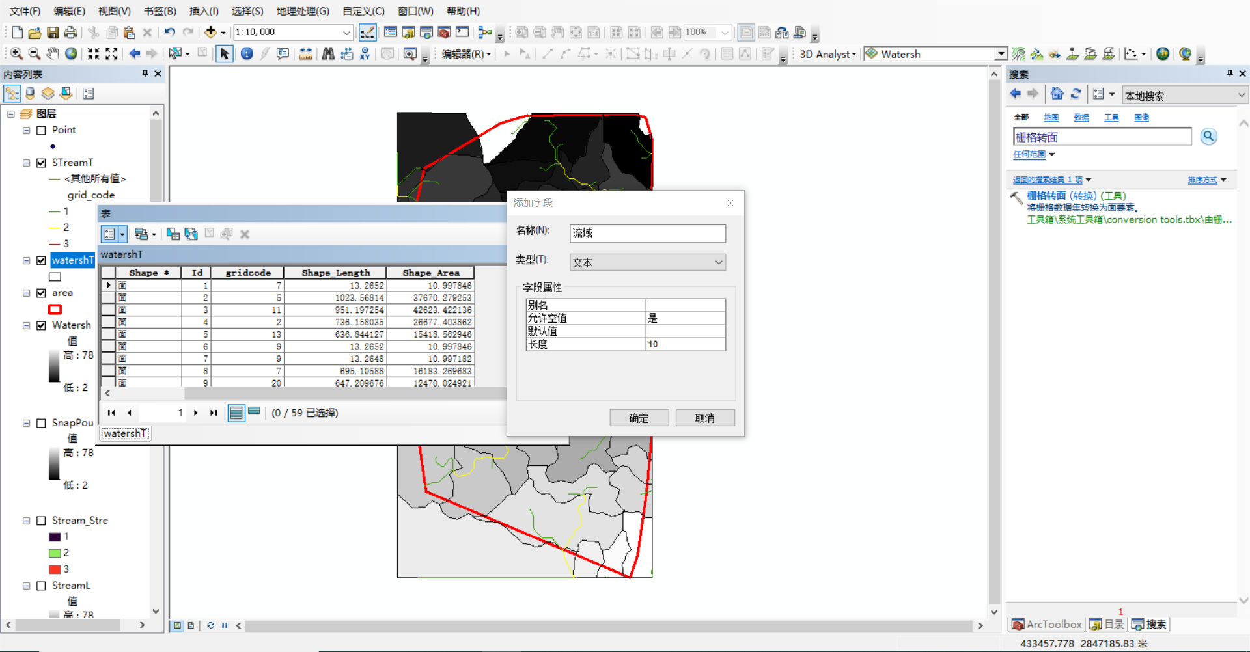The image size is (1250, 652).
Task: Enable the Stream_Stre layer checkbox
Action: [x=41, y=521]
